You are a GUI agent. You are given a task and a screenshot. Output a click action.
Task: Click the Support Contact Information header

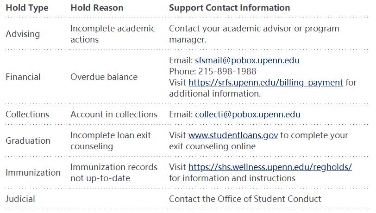tap(230, 8)
